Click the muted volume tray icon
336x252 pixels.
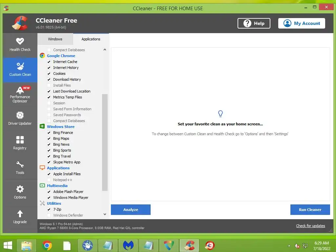click(297, 246)
